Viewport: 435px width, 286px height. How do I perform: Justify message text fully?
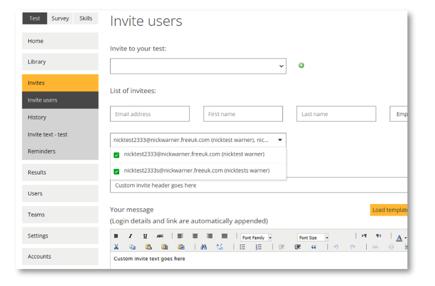tap(224, 236)
